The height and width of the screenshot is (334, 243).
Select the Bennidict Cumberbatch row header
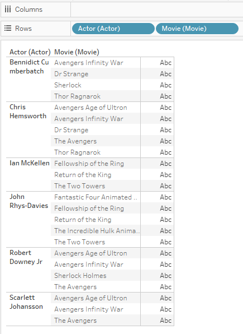pos(29,67)
